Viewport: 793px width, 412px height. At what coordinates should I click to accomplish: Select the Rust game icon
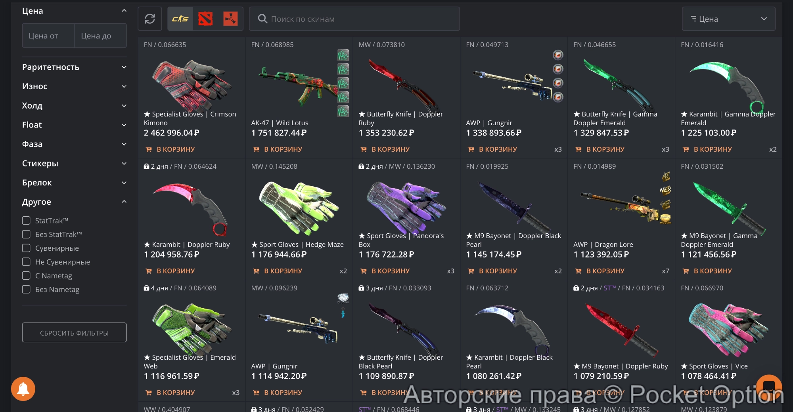pos(230,19)
